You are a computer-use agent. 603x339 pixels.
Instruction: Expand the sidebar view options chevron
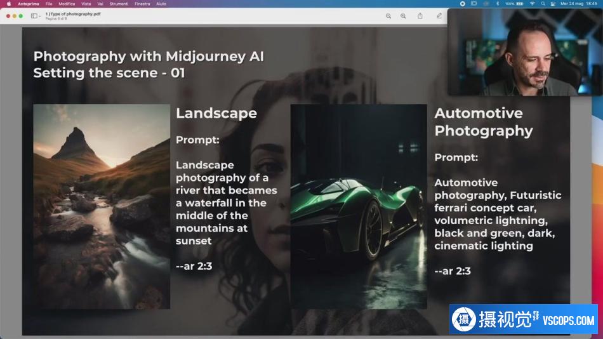click(x=40, y=16)
